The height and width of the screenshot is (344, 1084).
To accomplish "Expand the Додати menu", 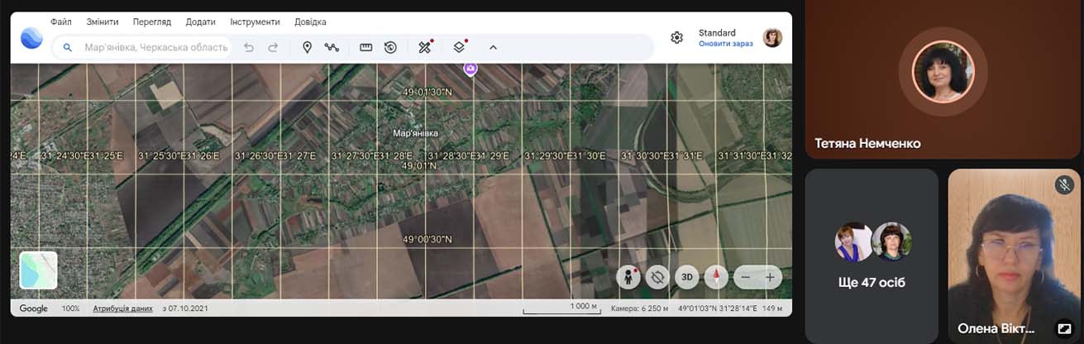I will coord(201,21).
